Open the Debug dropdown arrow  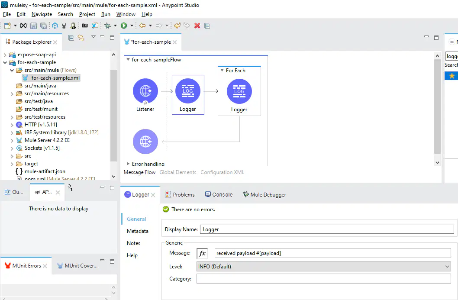tap(115, 26)
